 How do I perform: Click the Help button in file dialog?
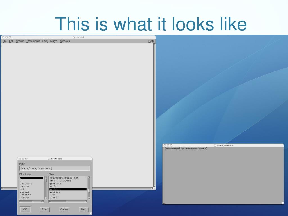click(84, 209)
